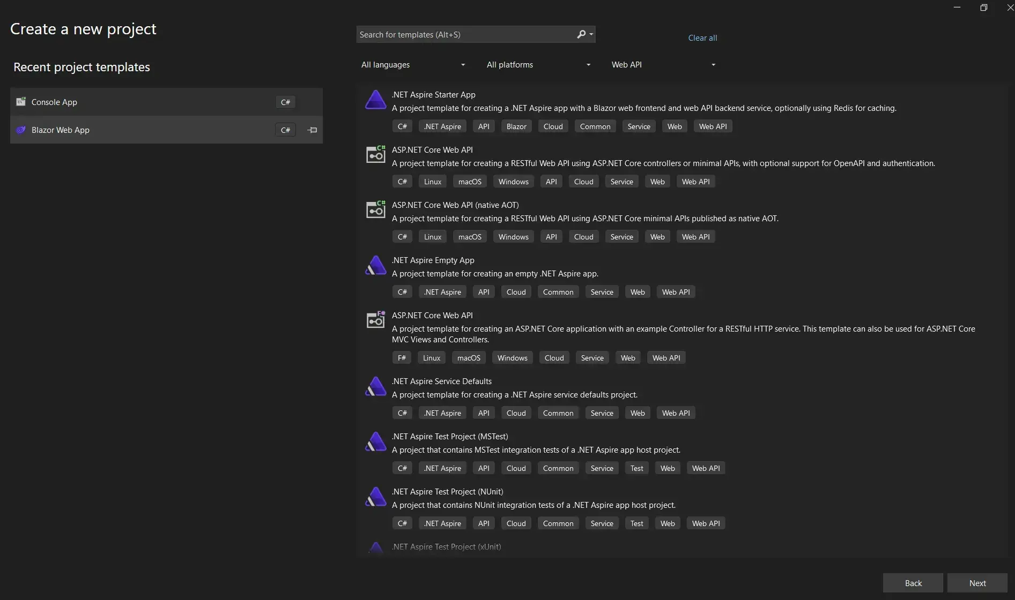The height and width of the screenshot is (600, 1015).
Task: Click the .NET Aspire Empty App icon
Action: [x=375, y=265]
